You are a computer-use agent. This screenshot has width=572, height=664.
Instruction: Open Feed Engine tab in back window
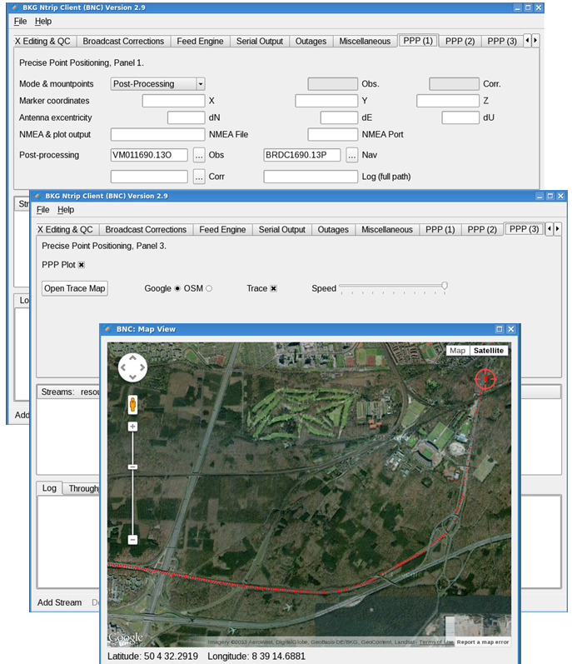coord(200,41)
